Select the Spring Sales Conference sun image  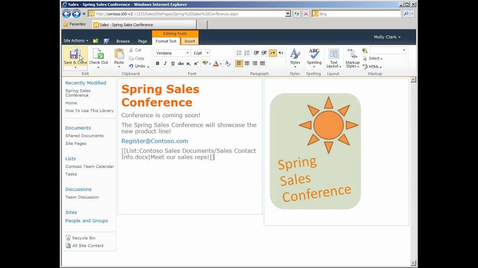click(315, 151)
